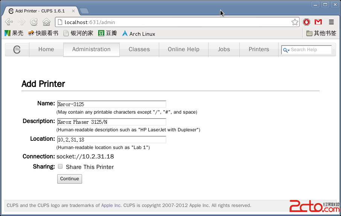Close the Add Printer browser tab
341x216 pixels.
tap(73, 11)
